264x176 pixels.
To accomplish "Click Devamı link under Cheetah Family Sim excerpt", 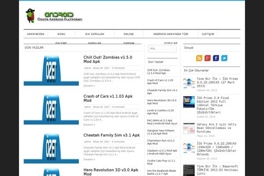I will (89, 159).
